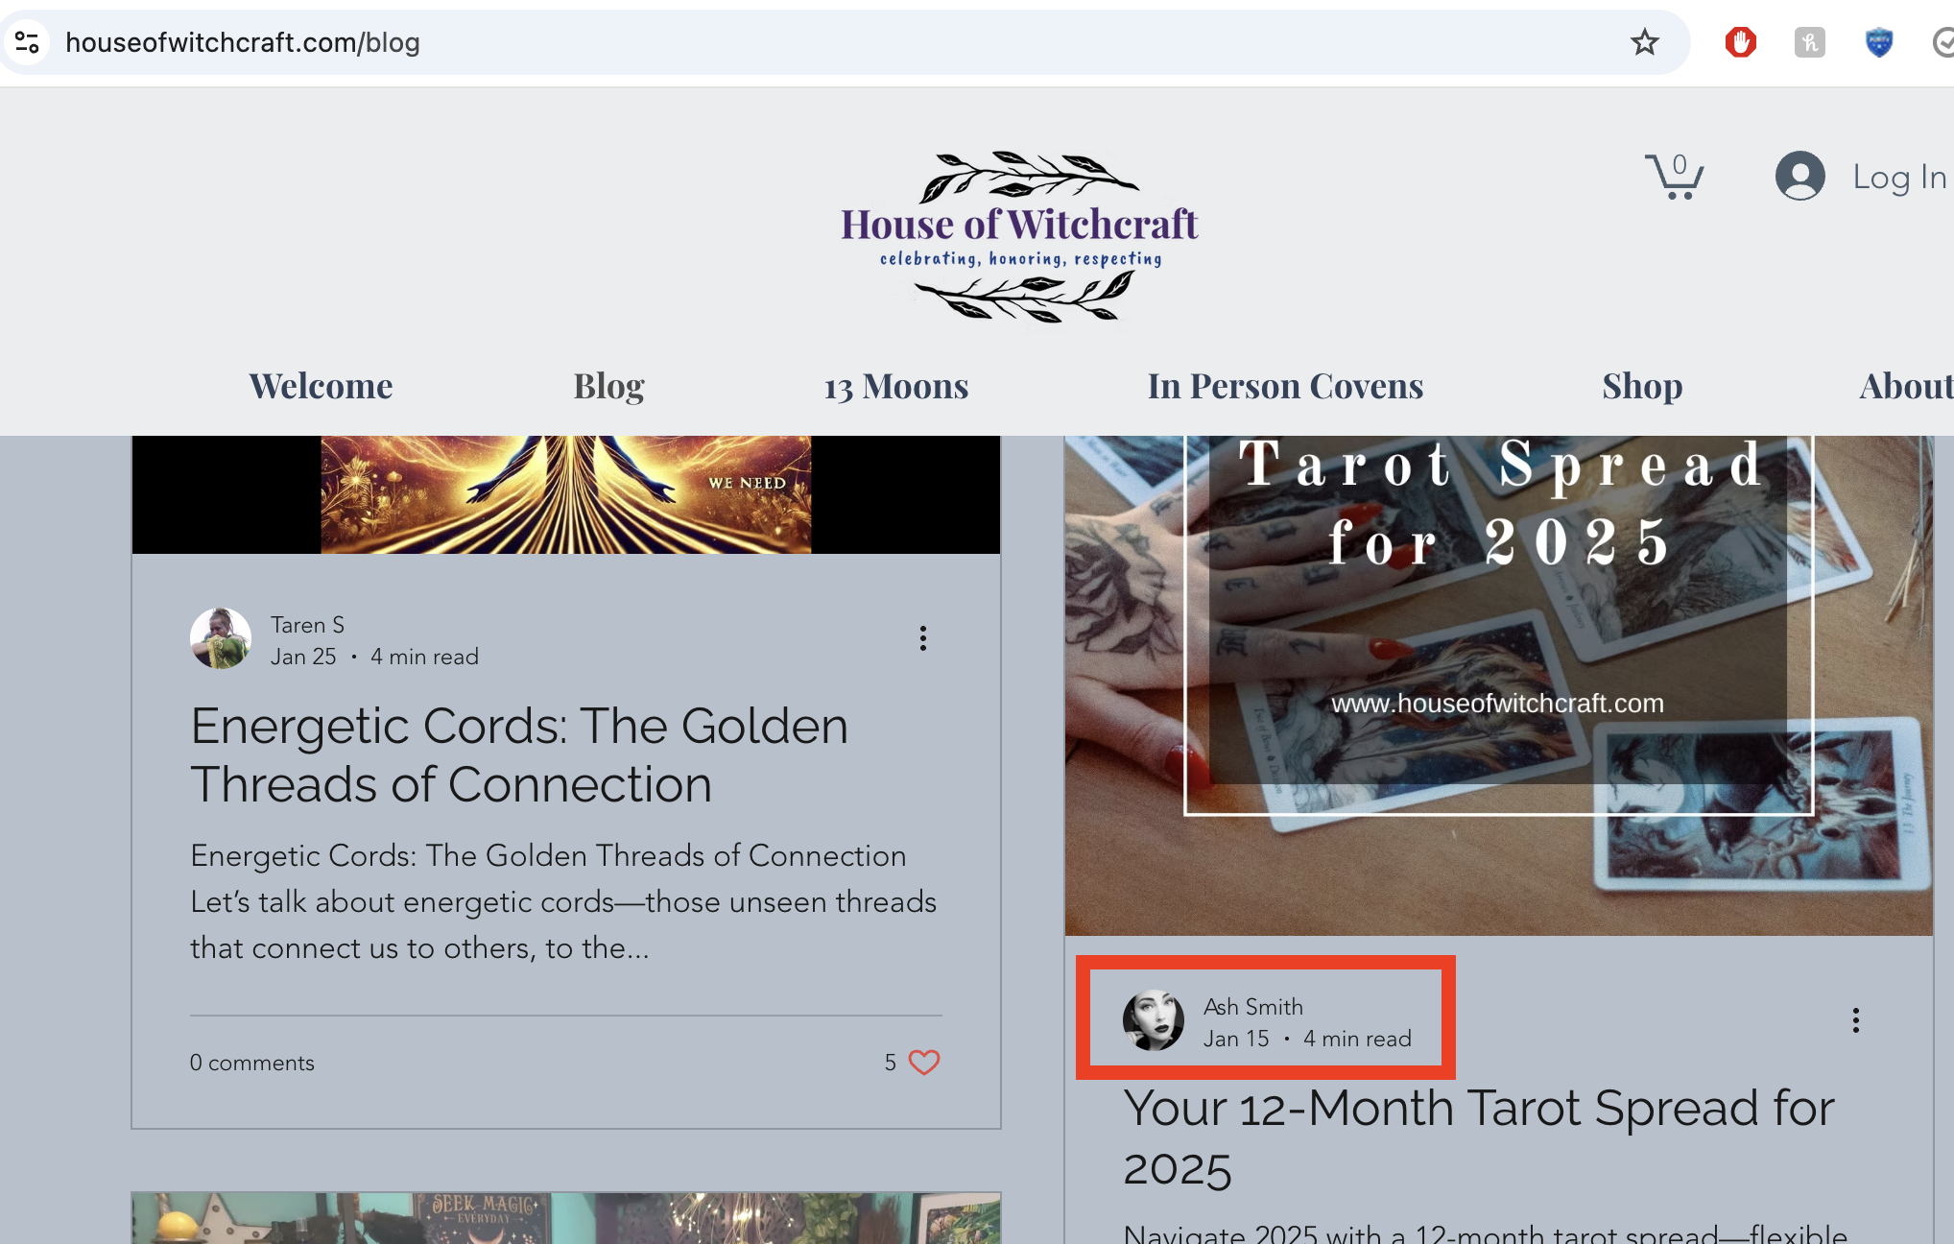Open the shopping cart icon
Image resolution: width=1954 pixels, height=1244 pixels.
coord(1674,177)
